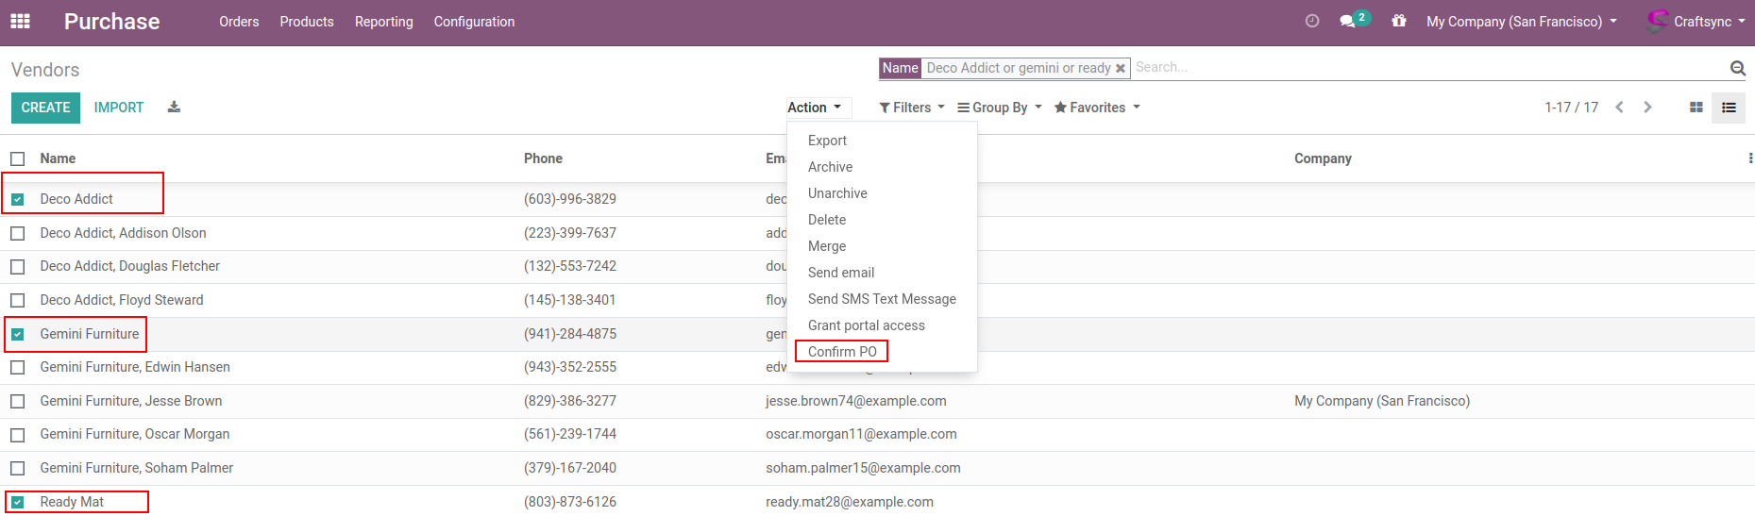The image size is (1755, 516).
Task: Remove the Name search filter tag
Action: point(1121,69)
